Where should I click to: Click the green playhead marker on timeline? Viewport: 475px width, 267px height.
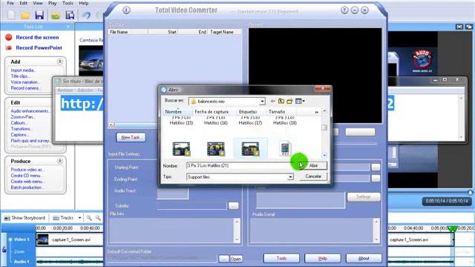tap(453, 228)
